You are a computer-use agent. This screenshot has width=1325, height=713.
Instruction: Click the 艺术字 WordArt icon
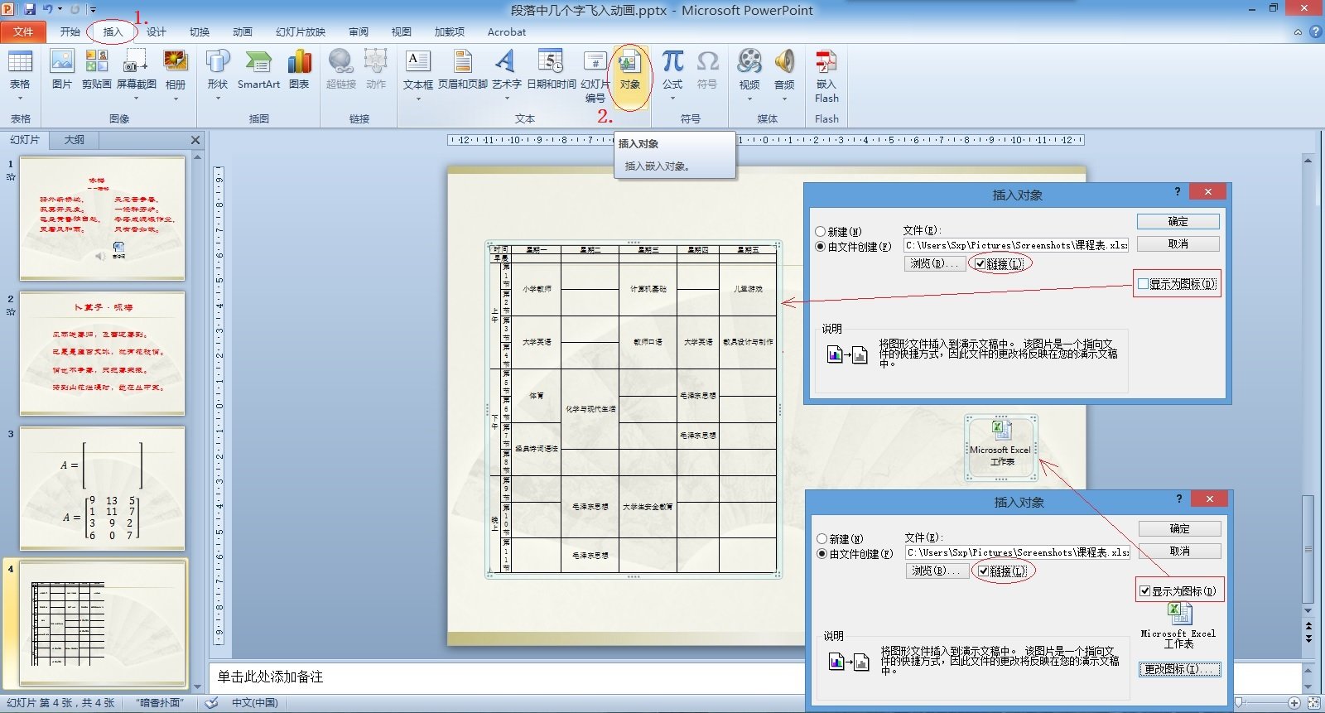[x=506, y=61]
